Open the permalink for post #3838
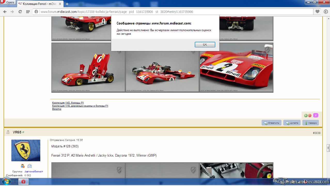The height and width of the screenshot is (186, 330). [317, 133]
